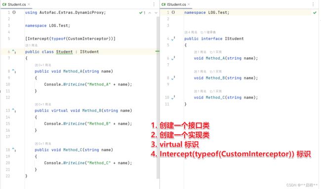
Task: Click WriteLine call with "Method_B" string
Action: pos(88,123)
